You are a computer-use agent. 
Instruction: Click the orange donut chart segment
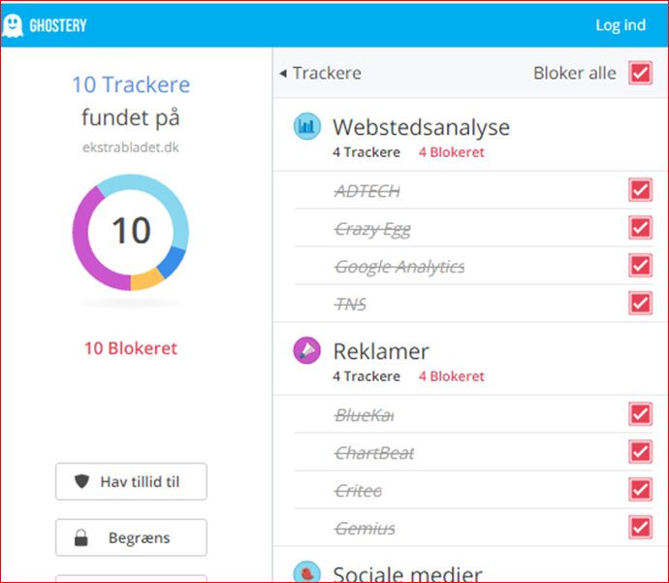pyautogui.click(x=146, y=280)
